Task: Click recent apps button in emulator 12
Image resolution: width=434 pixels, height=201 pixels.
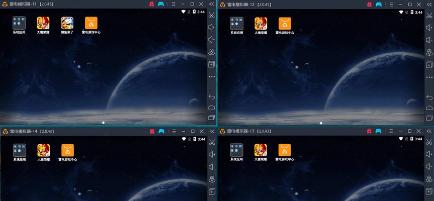Action: pos(429,118)
